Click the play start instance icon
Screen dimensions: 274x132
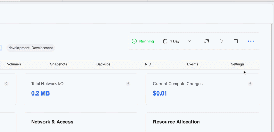(x=221, y=41)
